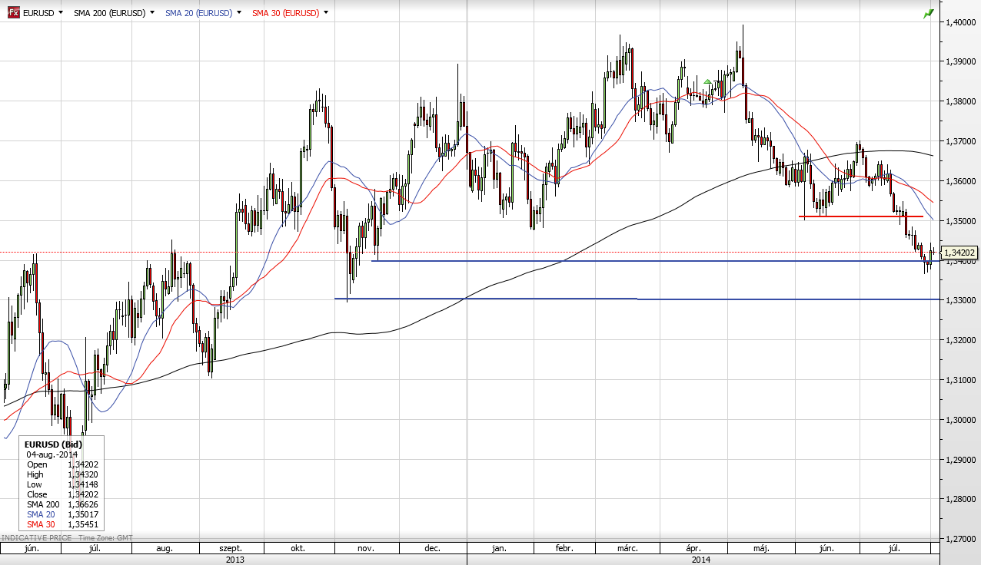Select the green triangle marker on the chart
981x565 pixels.
tap(707, 81)
